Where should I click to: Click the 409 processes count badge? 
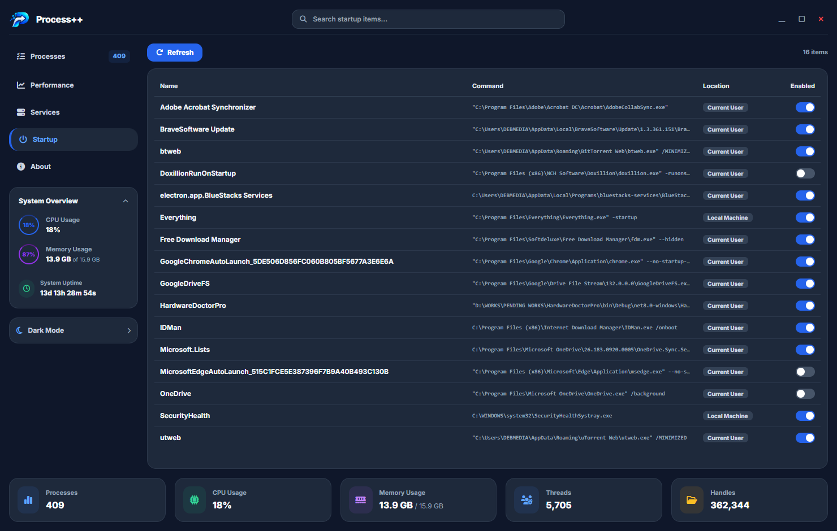119,56
